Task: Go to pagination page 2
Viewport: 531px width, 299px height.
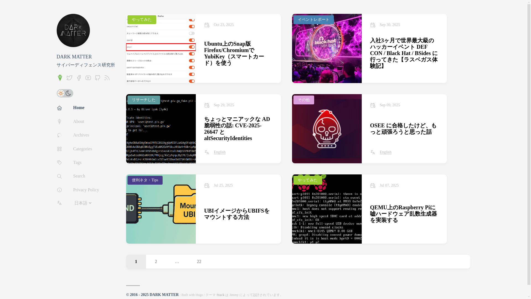Action: tap(156, 262)
